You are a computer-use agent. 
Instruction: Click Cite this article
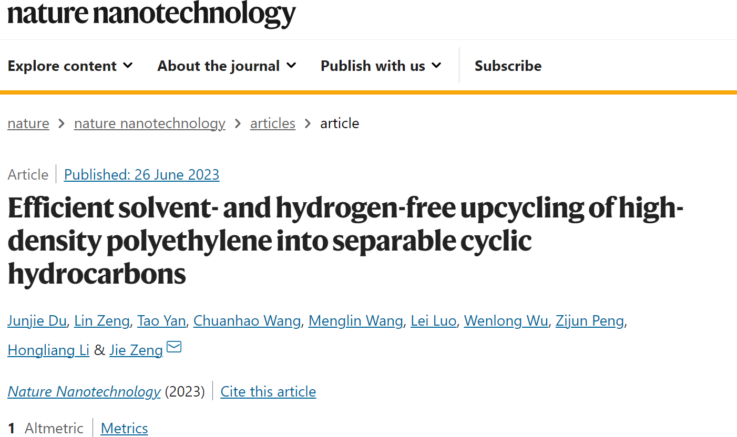(x=268, y=392)
